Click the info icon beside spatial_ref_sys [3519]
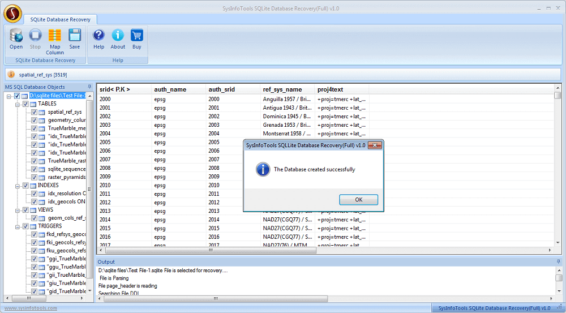The width and height of the screenshot is (566, 313). coord(11,74)
